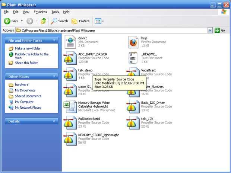Go to hardware folder in Other Places
Screen dimensions: 231x173
[22, 84]
